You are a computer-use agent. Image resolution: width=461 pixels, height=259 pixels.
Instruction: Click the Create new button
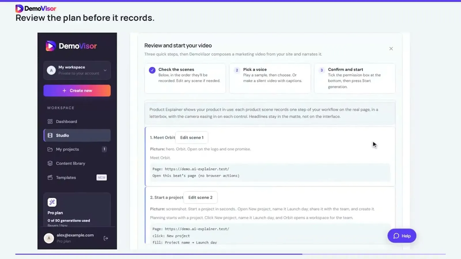tap(77, 90)
